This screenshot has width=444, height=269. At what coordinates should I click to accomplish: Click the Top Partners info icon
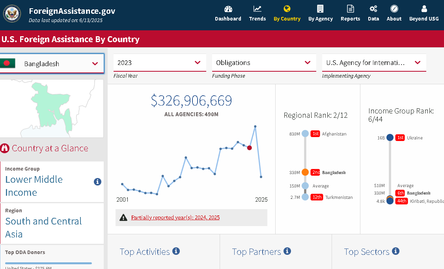click(287, 251)
